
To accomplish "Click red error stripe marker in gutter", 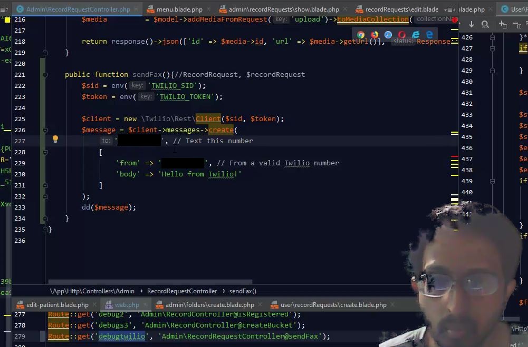I will point(454,157).
